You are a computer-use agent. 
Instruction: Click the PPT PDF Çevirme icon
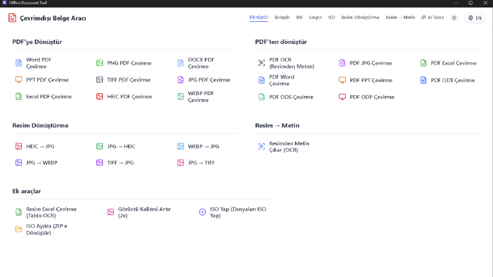click(19, 79)
